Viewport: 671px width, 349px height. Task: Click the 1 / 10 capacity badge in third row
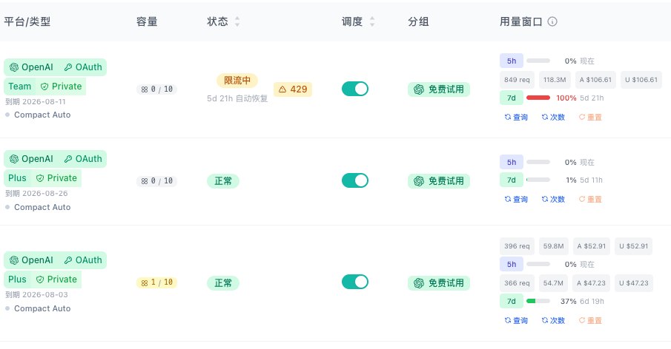point(156,282)
